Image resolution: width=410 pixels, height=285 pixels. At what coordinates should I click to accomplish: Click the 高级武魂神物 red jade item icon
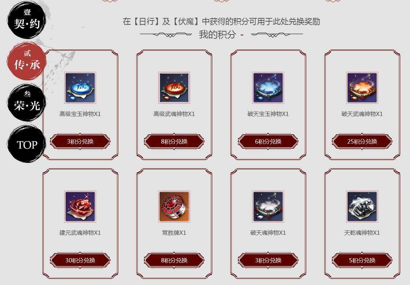(x=174, y=88)
